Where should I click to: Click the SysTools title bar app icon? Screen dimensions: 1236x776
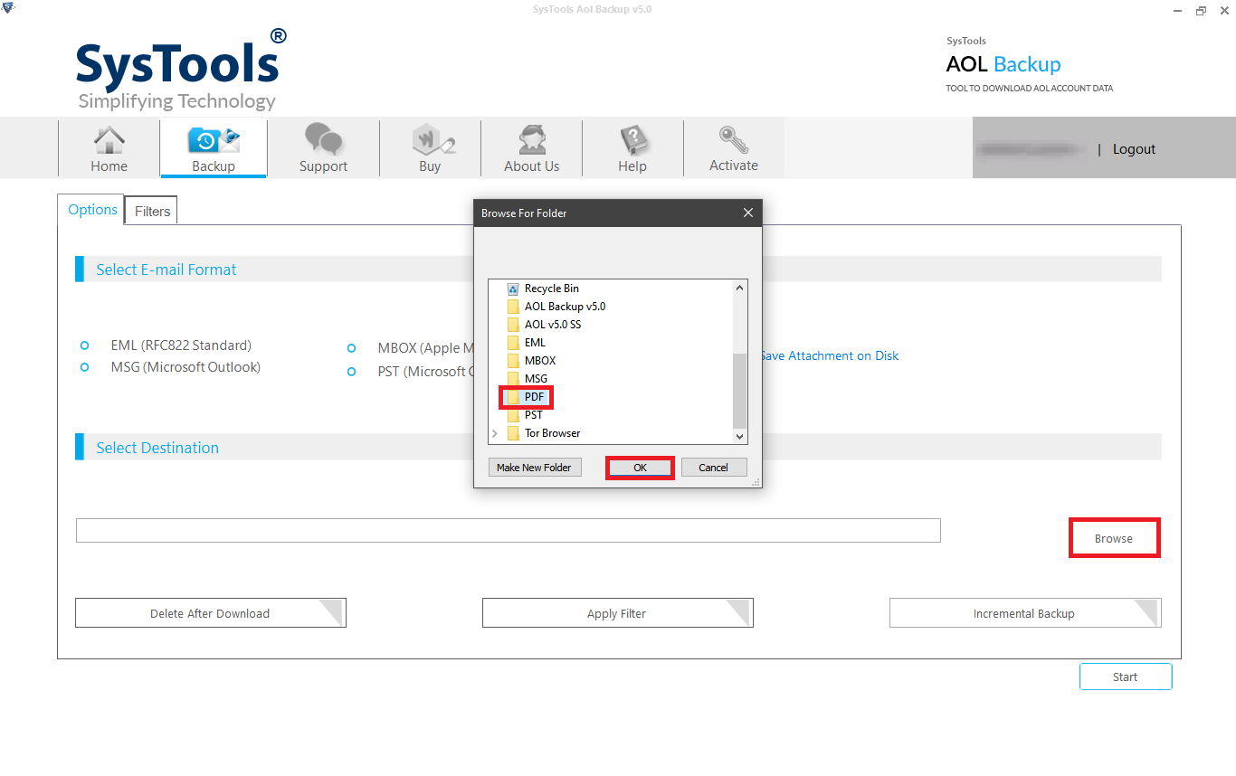(8, 9)
